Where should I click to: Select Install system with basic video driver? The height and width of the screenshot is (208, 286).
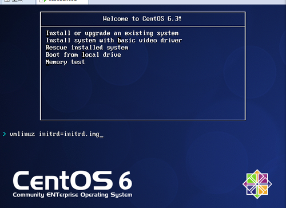(114, 40)
